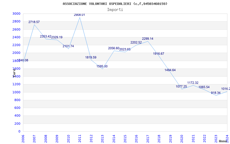Image resolution: width=230 pixels, height=144 pixels.
Task: Click the 1819.59 value label
Action: point(91,57)
